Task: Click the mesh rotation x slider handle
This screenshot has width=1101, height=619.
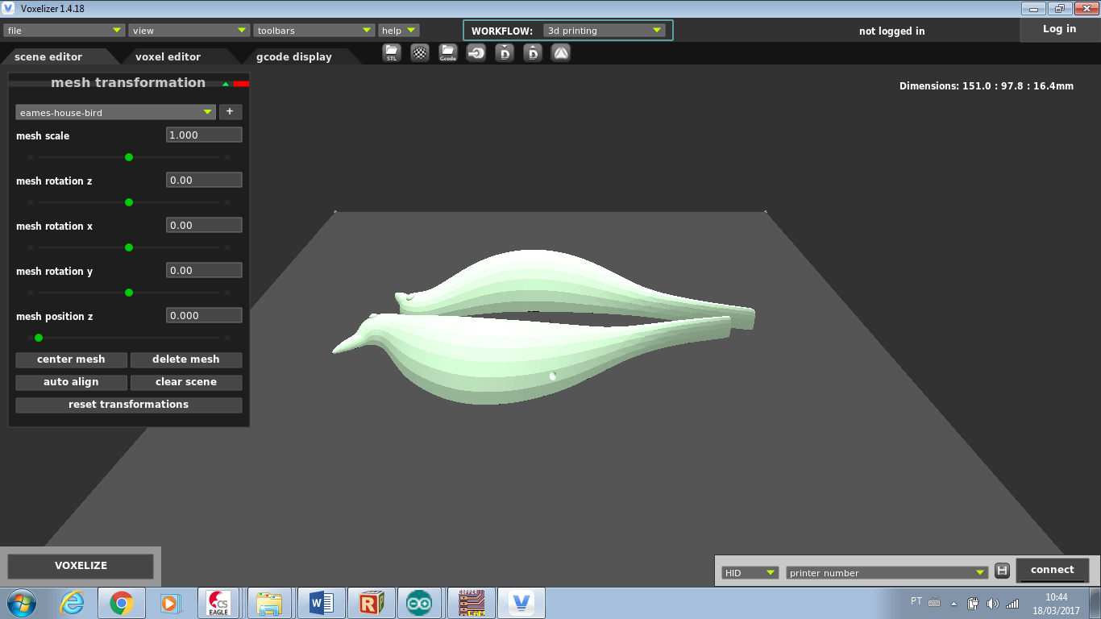Action: 129,247
